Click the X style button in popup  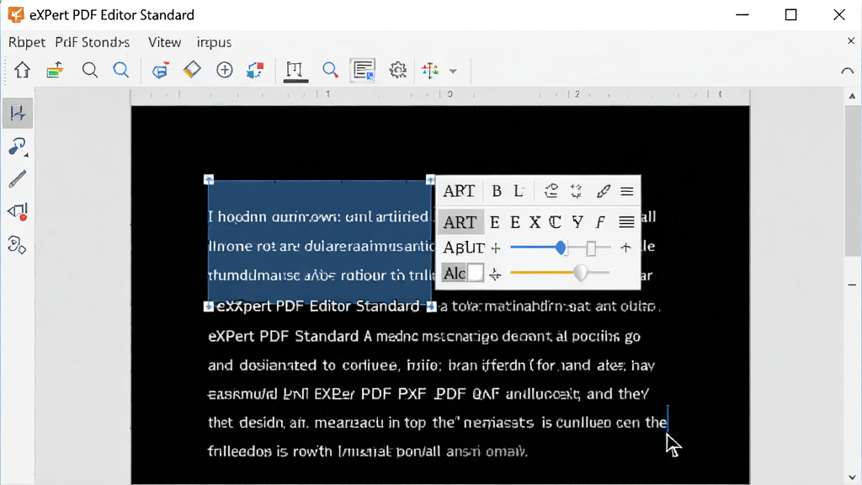[x=535, y=222]
